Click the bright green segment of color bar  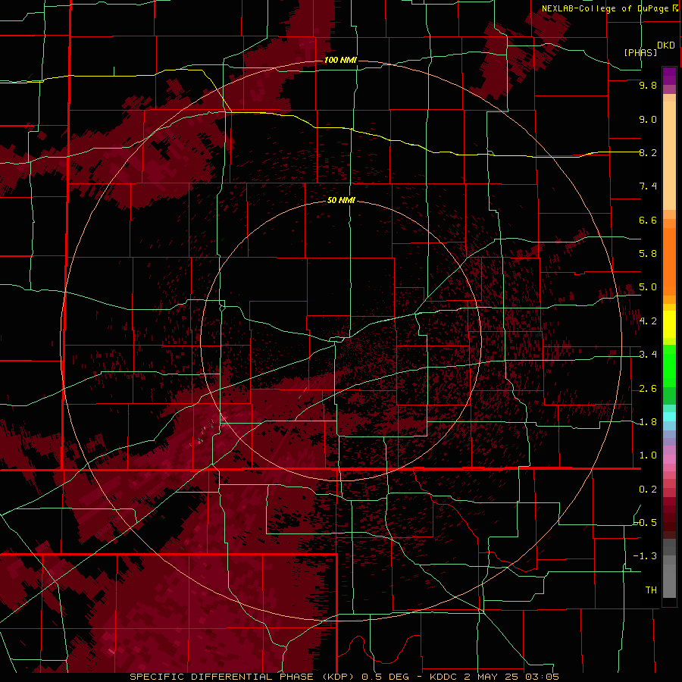pos(669,365)
